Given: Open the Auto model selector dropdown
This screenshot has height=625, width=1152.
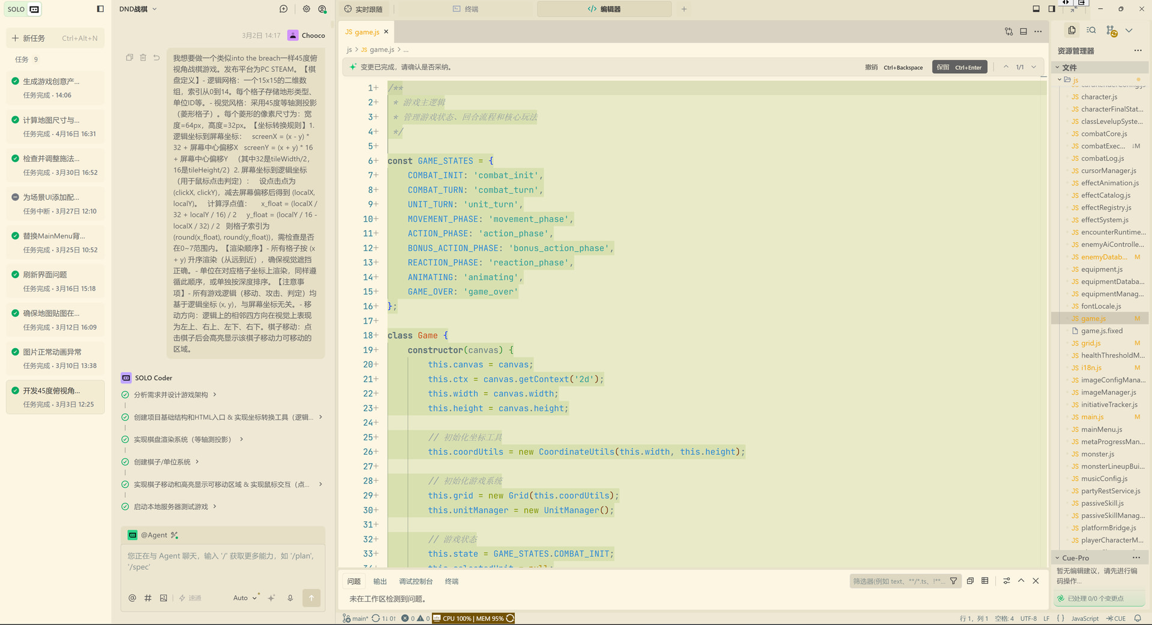Looking at the screenshot, I should click(x=245, y=597).
